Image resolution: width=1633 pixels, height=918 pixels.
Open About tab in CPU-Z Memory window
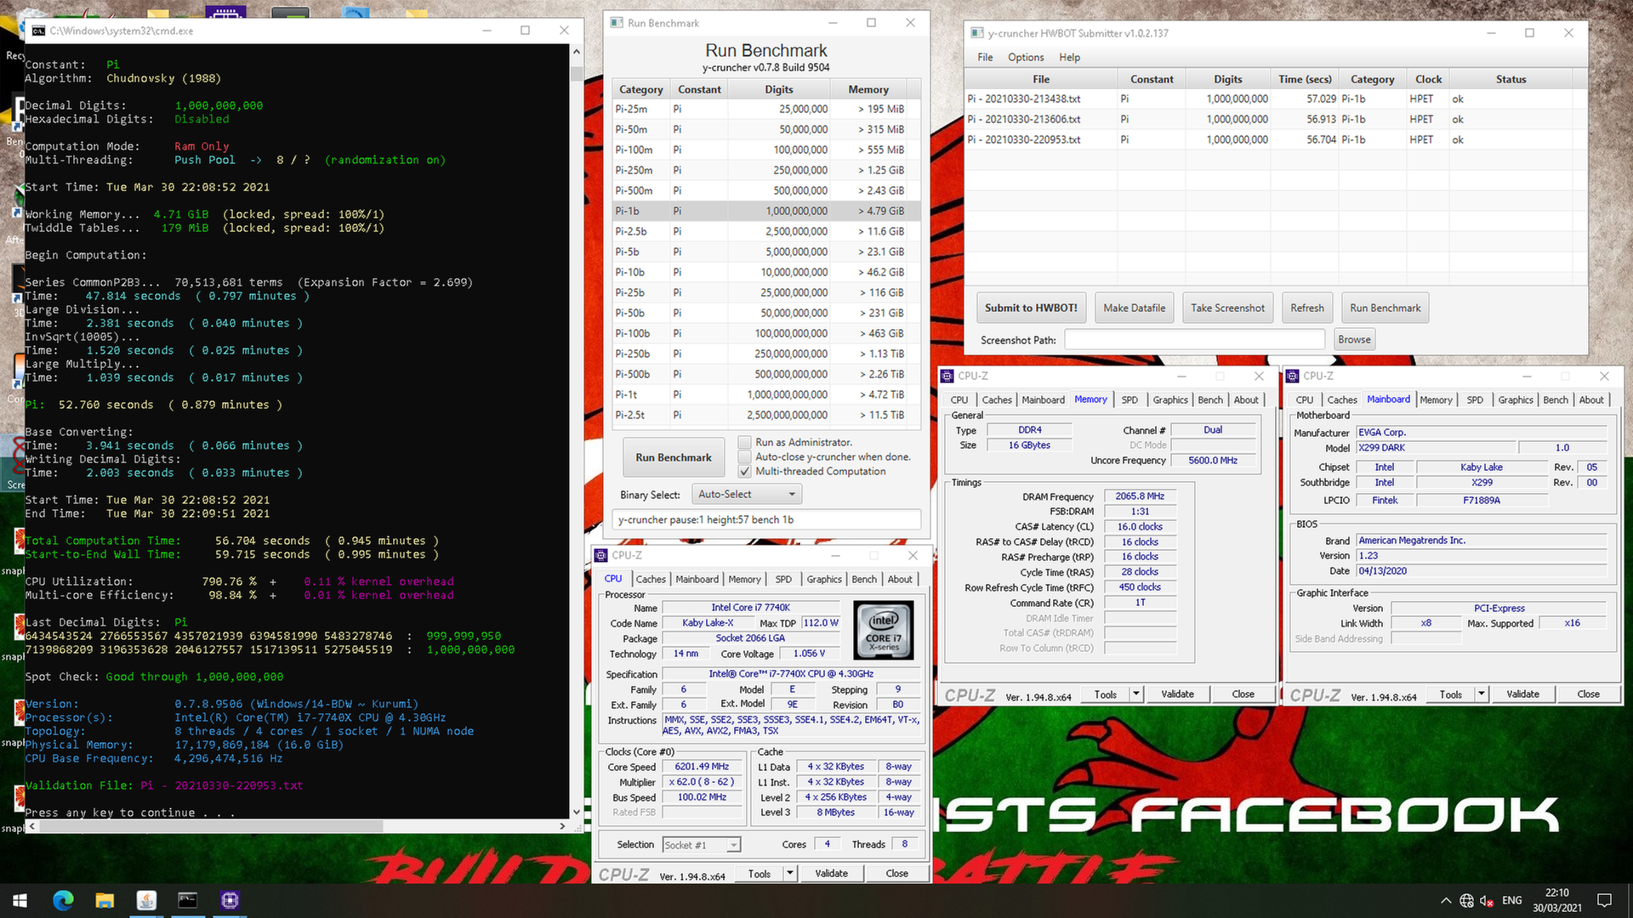coord(1246,399)
